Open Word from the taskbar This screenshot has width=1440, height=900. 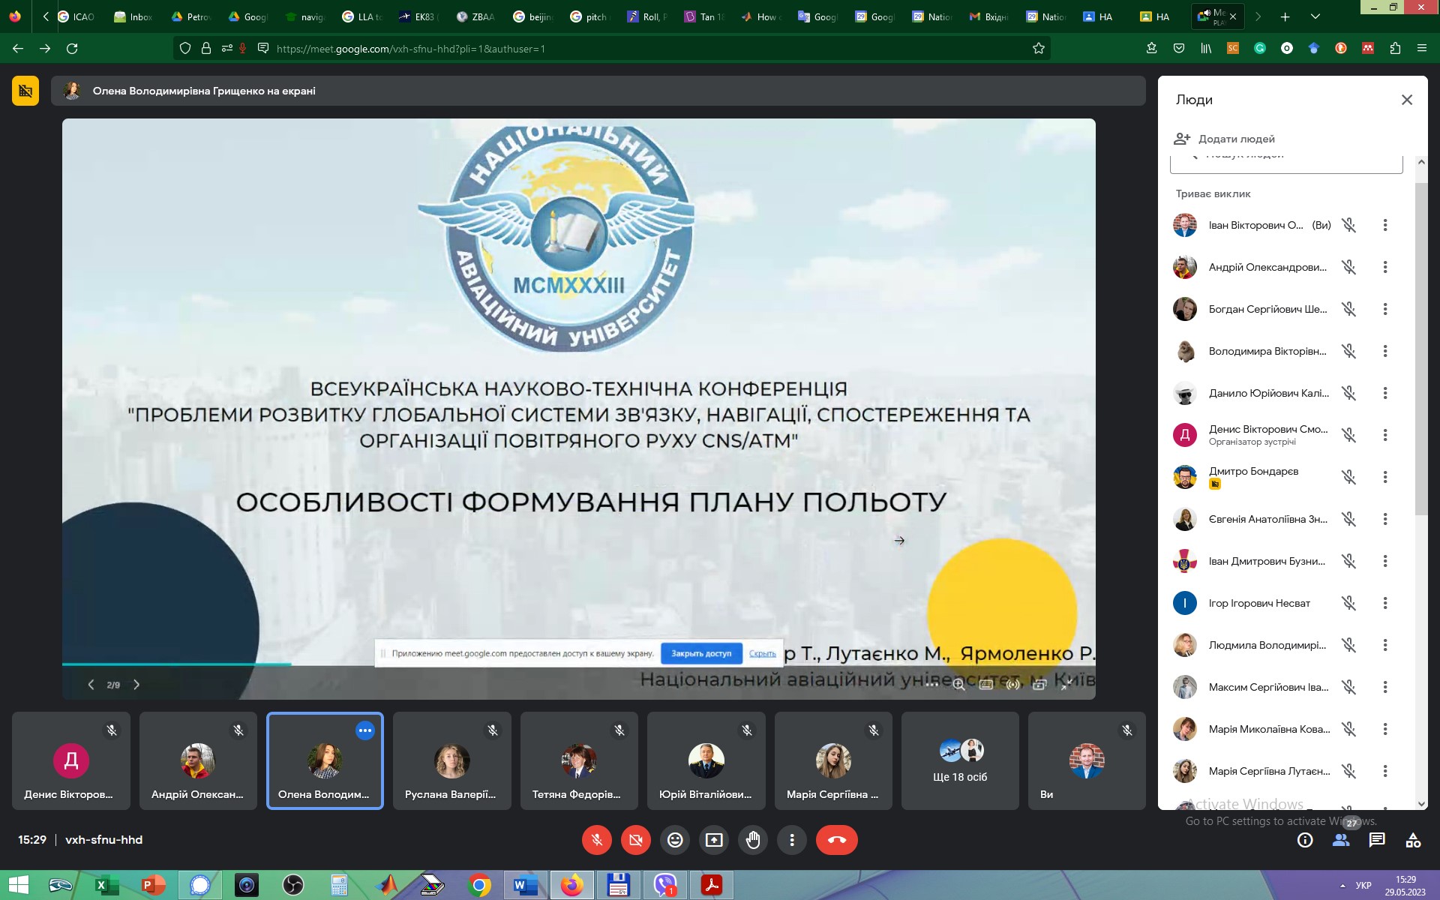526,886
